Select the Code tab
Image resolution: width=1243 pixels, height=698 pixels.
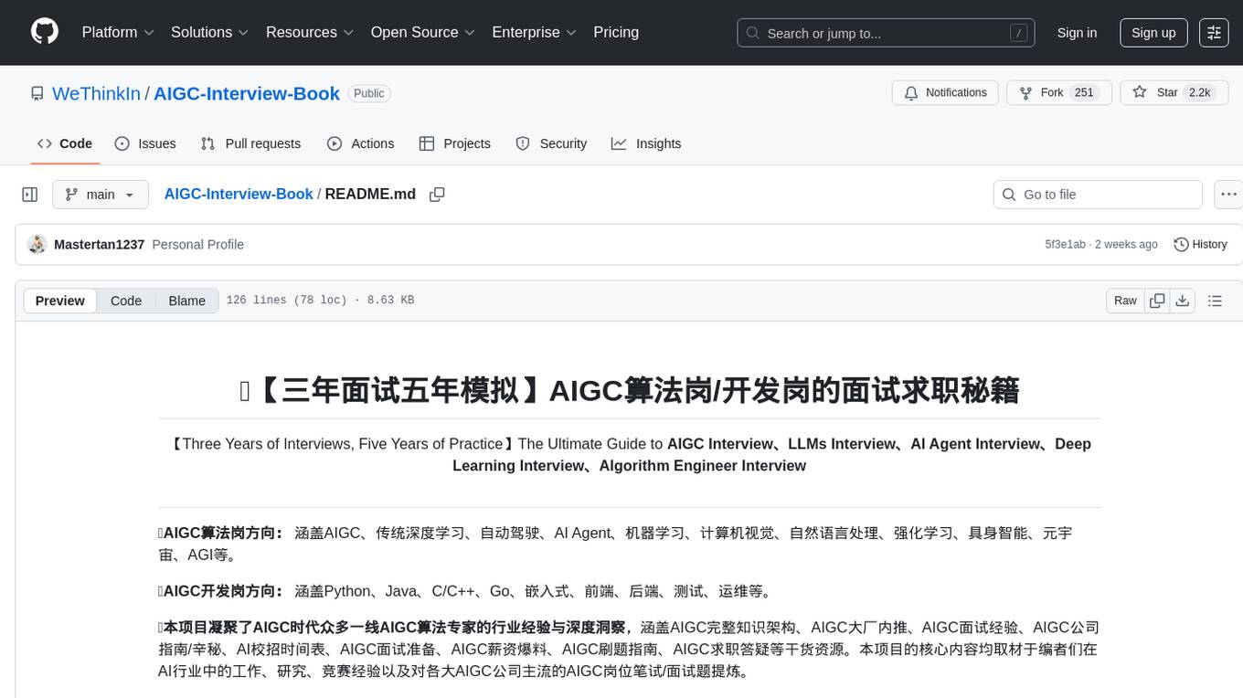coord(65,143)
